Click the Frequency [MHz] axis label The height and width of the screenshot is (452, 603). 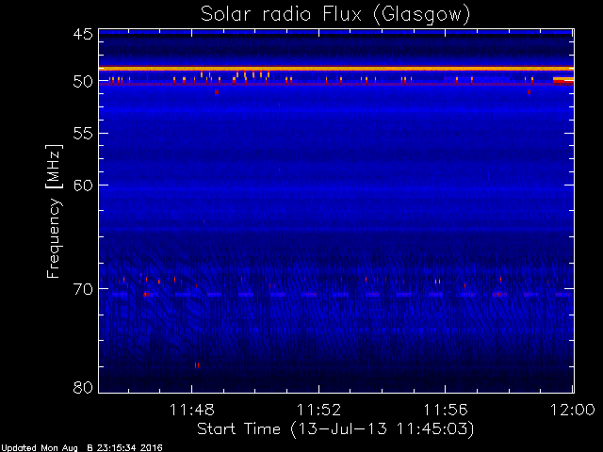54,211
